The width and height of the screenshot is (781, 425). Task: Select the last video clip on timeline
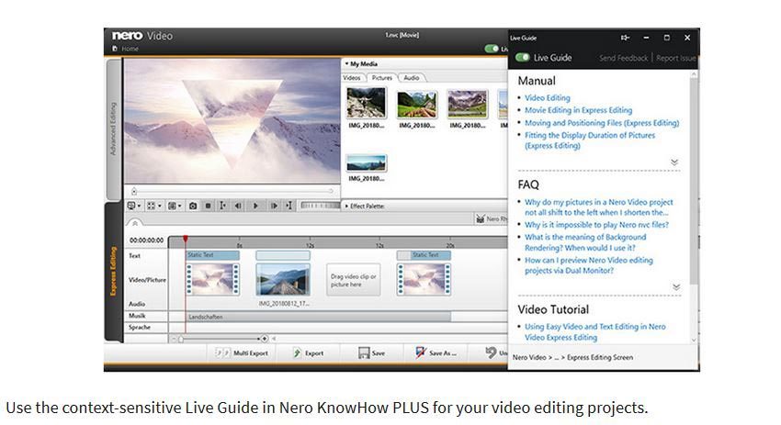tap(424, 280)
